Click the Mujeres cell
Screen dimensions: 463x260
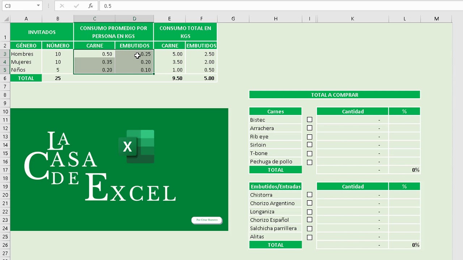(x=26, y=62)
